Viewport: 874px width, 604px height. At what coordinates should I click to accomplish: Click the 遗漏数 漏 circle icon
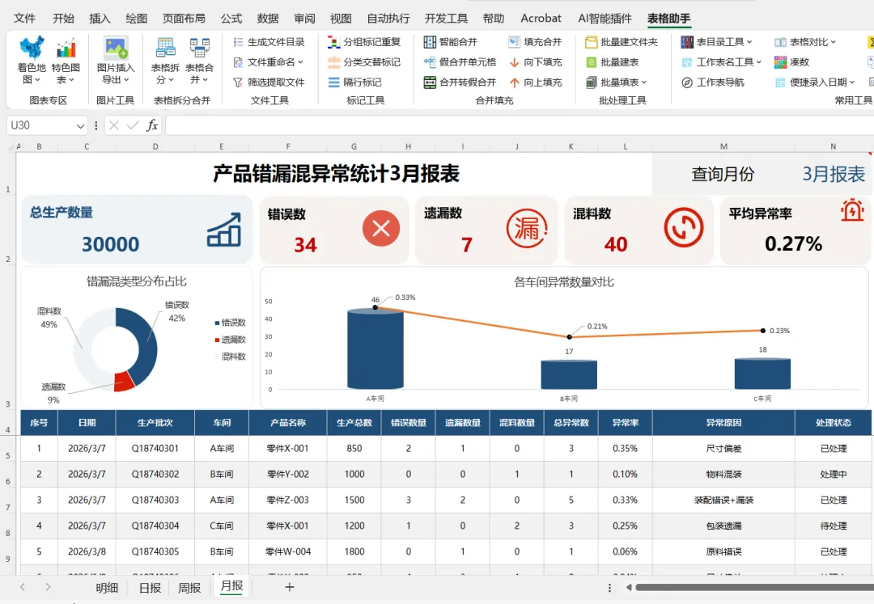click(x=527, y=228)
